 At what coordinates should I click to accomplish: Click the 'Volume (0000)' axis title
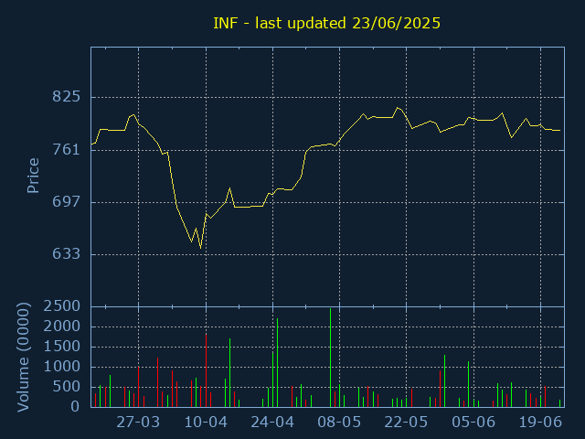click(23, 358)
